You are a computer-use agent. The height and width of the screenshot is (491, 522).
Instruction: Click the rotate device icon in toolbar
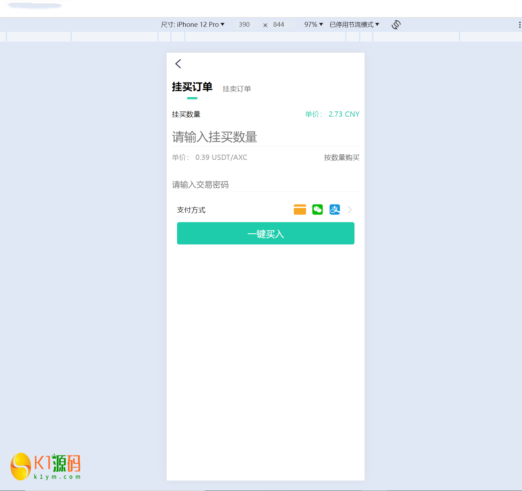point(396,25)
